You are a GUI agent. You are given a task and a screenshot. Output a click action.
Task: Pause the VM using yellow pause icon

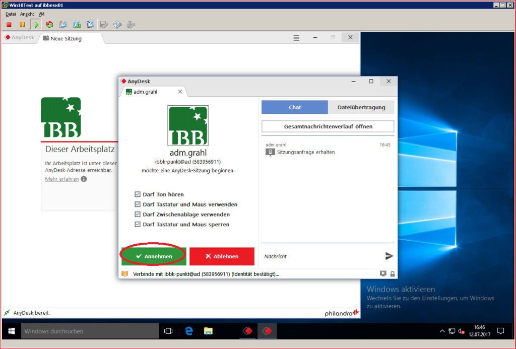[22, 25]
